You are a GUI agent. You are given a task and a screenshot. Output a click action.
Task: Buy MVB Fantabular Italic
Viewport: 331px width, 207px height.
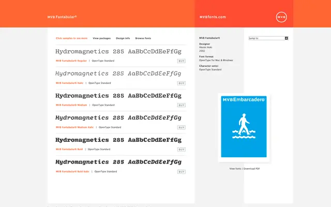182,83
